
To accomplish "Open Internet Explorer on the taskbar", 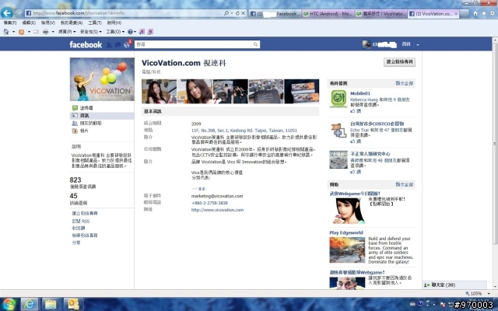I will click(30, 304).
